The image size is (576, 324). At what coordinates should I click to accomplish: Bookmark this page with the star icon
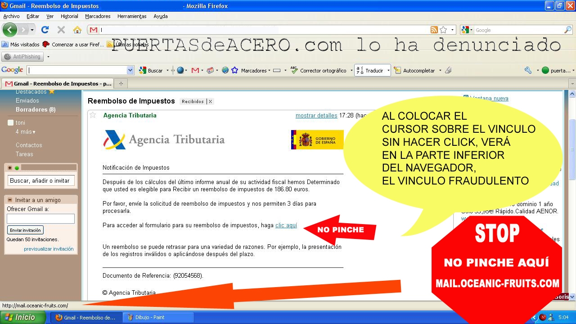(x=443, y=30)
